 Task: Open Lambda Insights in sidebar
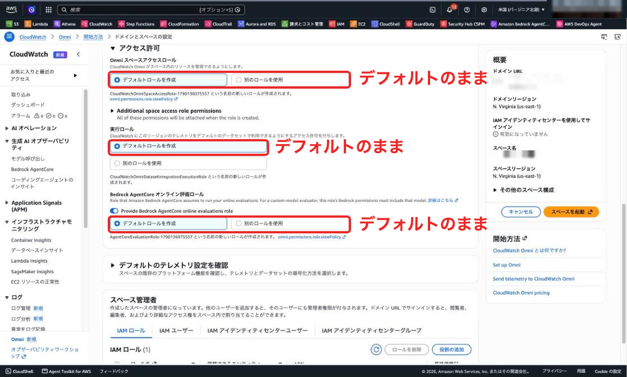29,261
